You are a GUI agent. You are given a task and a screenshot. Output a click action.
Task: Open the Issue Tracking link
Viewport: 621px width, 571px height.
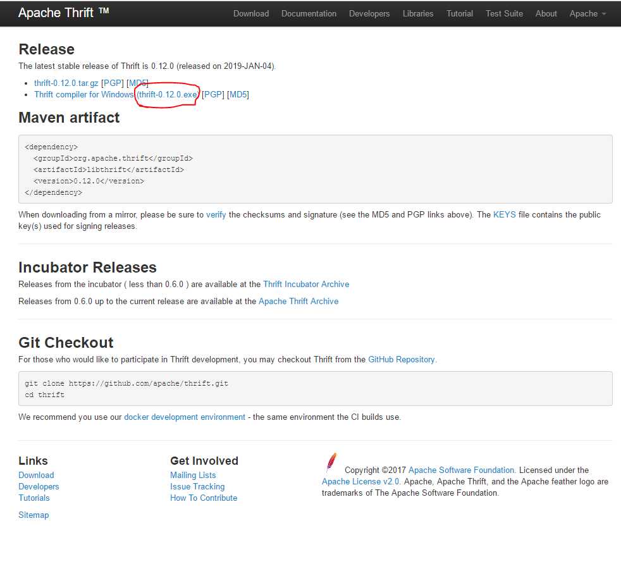tap(197, 487)
